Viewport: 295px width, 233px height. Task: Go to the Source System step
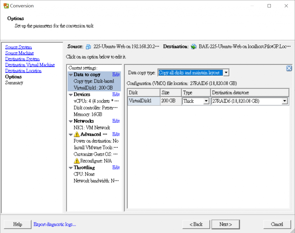pyautogui.click(x=18, y=47)
